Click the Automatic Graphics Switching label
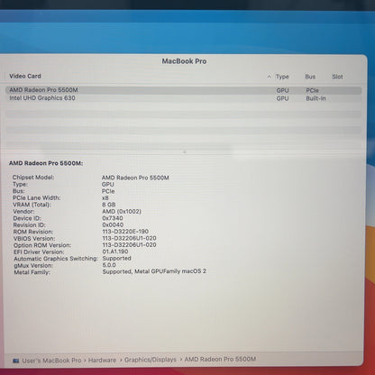The height and width of the screenshot is (375, 375). click(56, 259)
